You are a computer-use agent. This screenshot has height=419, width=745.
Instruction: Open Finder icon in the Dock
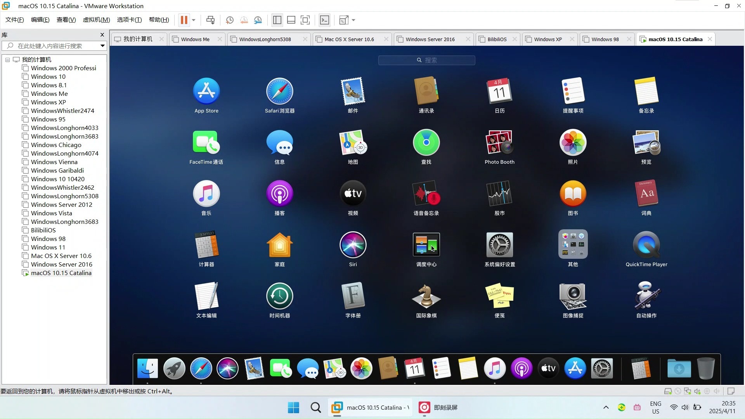click(x=147, y=368)
